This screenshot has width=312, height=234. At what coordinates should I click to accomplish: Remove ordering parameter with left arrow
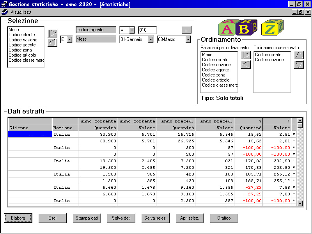[246, 64]
